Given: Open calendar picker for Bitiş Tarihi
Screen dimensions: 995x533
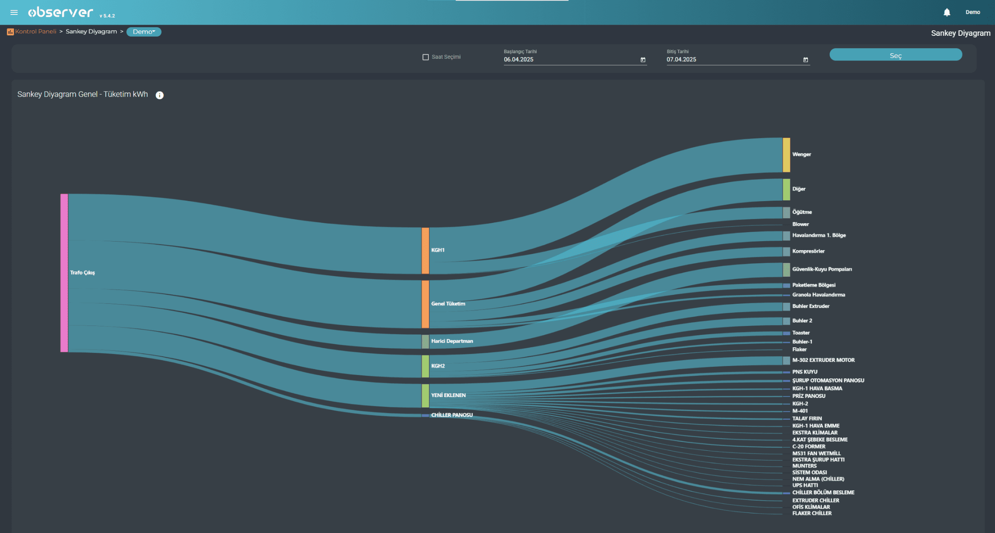Looking at the screenshot, I should pyautogui.click(x=806, y=60).
